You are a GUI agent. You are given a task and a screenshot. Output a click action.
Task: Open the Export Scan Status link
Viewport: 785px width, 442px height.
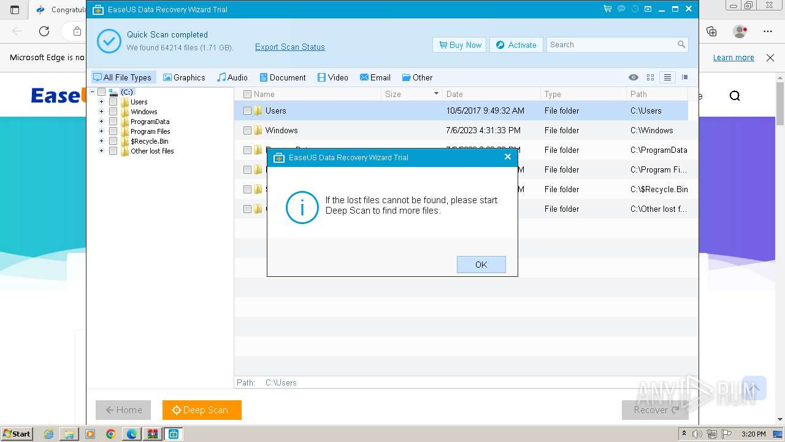pos(290,47)
